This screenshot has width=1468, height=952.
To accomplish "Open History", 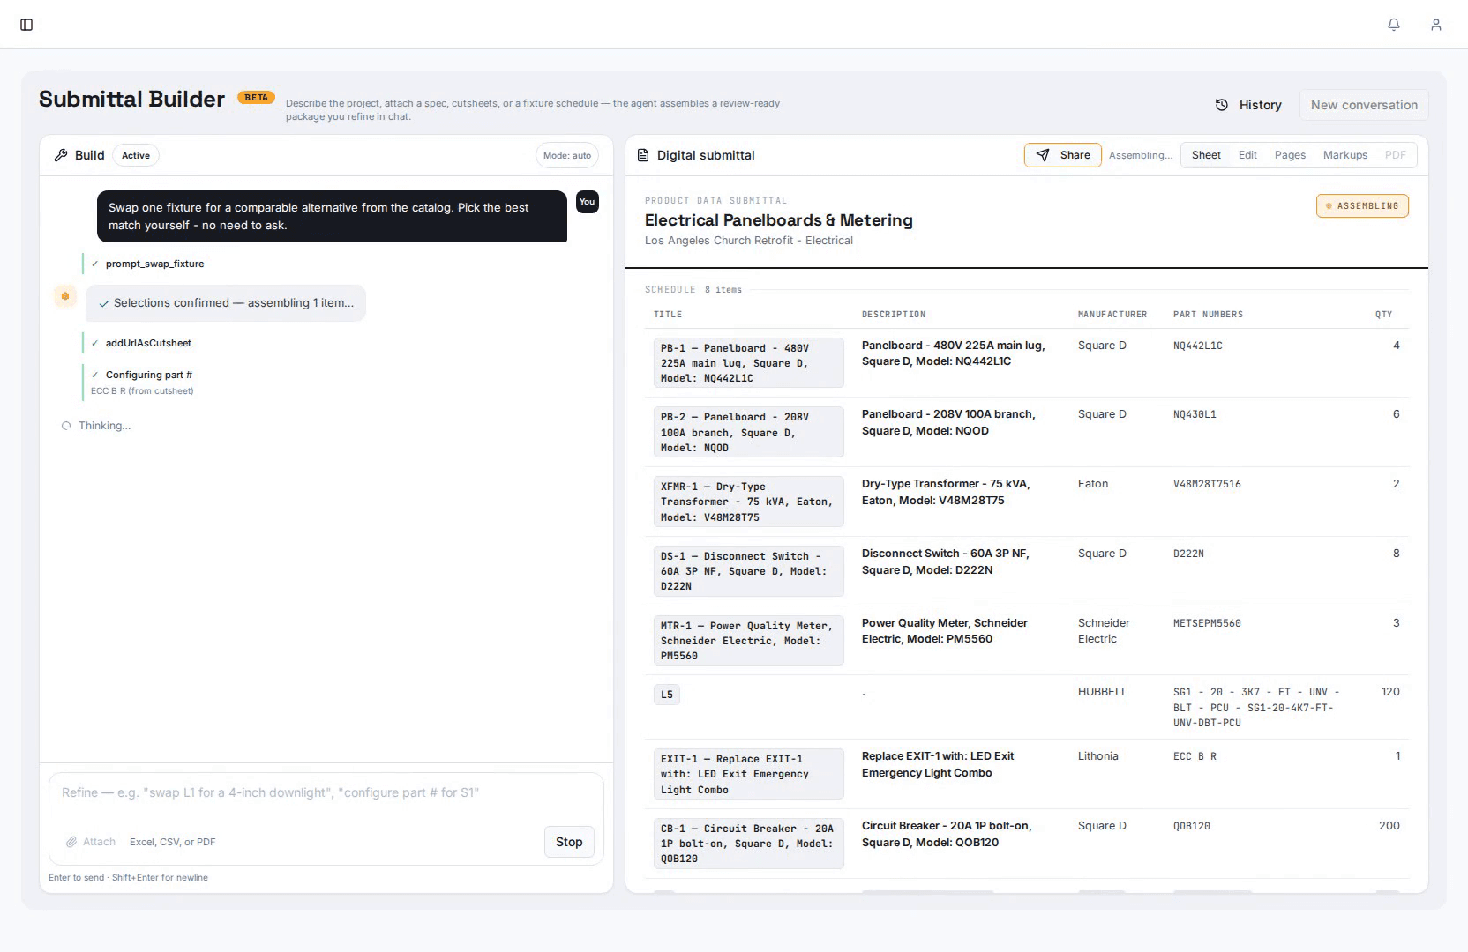I will click(x=1248, y=105).
